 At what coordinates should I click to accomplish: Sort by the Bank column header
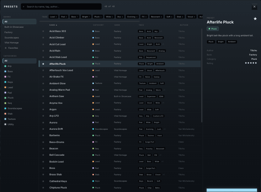(117, 25)
